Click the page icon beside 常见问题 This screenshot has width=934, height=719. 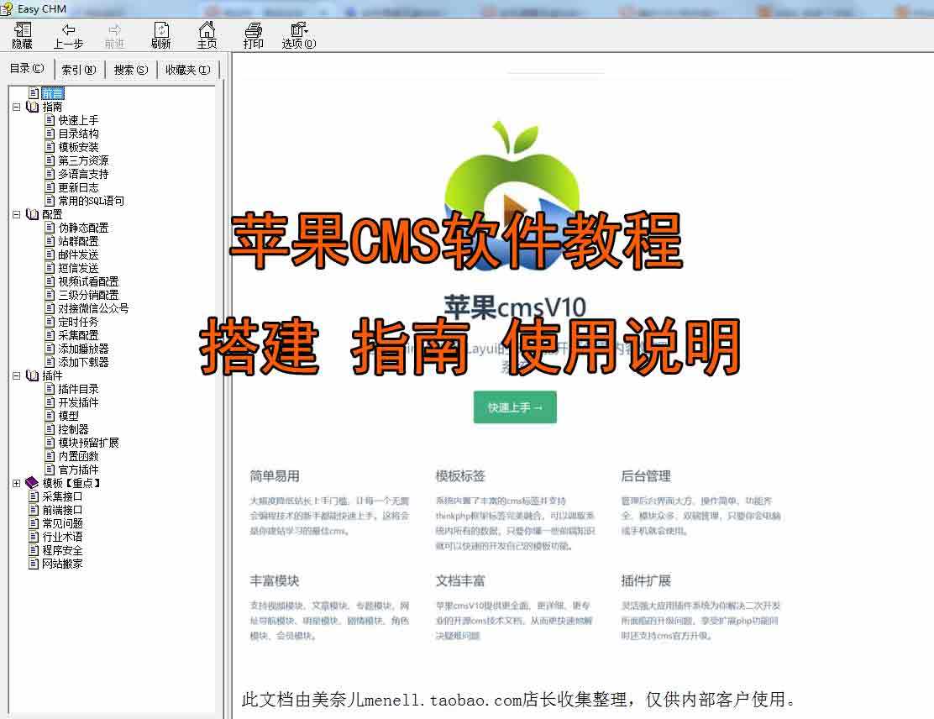coord(34,523)
